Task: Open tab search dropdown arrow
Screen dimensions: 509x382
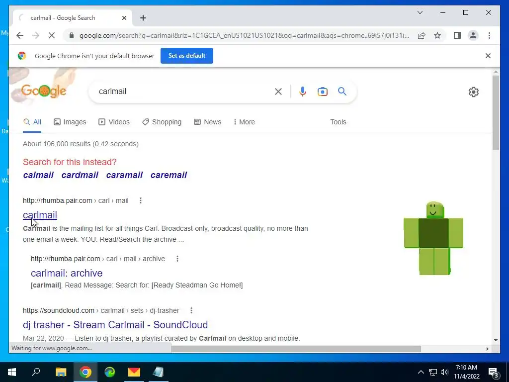Action: (420, 12)
